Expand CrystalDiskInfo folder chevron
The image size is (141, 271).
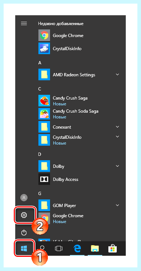point(117,137)
